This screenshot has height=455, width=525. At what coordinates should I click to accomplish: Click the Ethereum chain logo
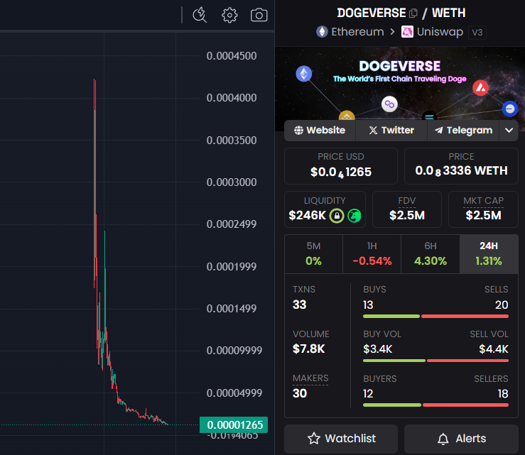322,32
